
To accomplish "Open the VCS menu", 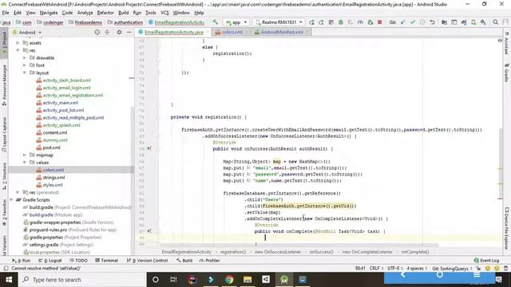I will coord(164,13).
